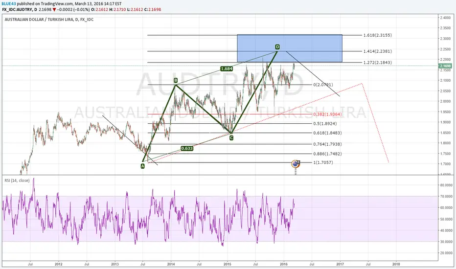Click the 0.764(1.7938) Fibonacci label
The width and height of the screenshot is (456, 269).
coord(327,144)
